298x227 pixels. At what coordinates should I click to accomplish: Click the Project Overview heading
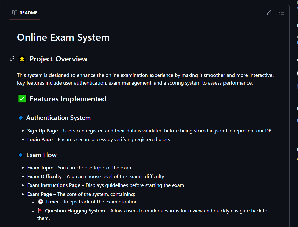click(58, 59)
